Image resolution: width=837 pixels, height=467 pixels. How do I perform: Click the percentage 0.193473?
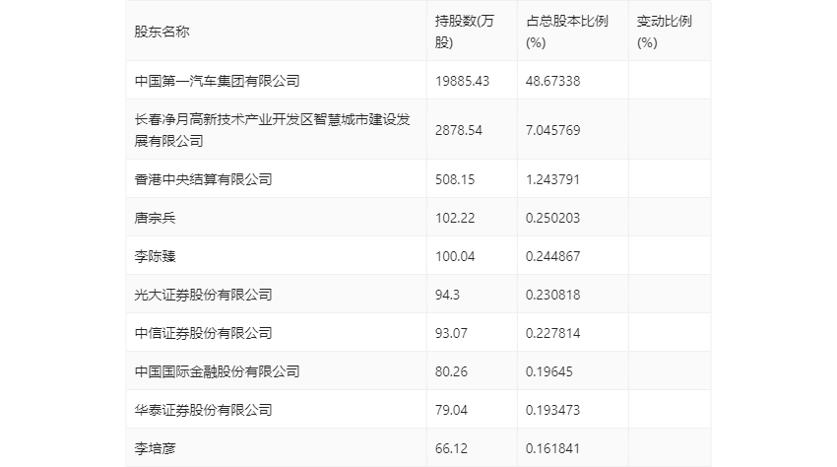pos(553,410)
